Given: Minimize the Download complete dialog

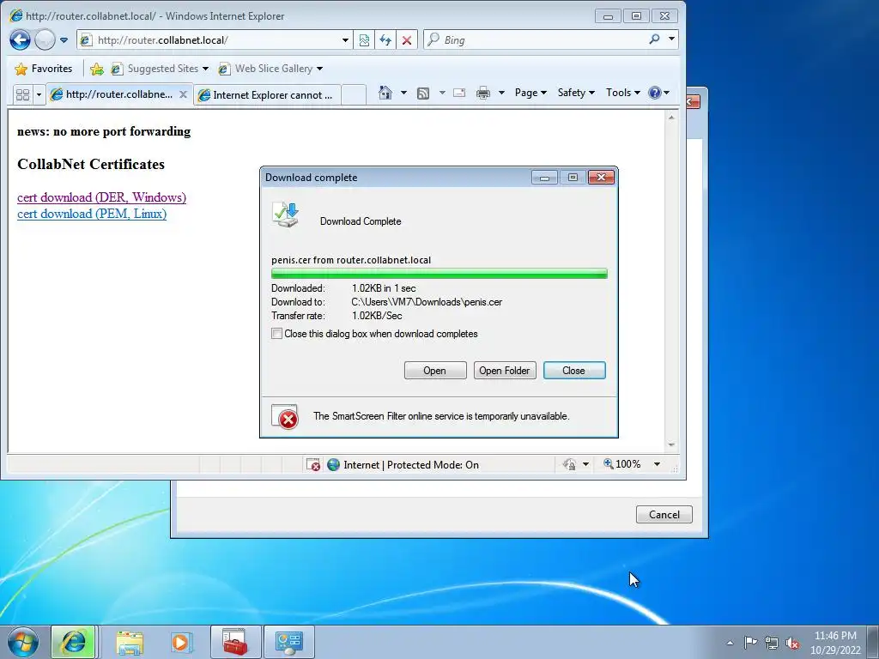Looking at the screenshot, I should [x=544, y=178].
